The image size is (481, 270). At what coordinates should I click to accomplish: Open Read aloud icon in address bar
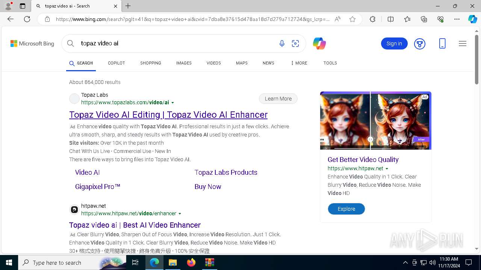click(x=337, y=19)
